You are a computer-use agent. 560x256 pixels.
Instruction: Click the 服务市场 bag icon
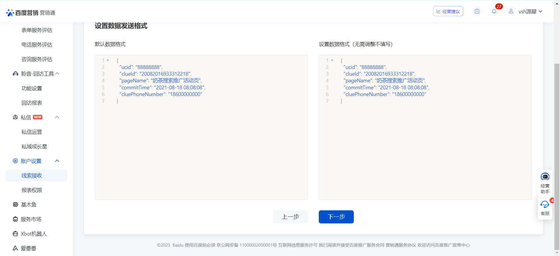click(15, 219)
